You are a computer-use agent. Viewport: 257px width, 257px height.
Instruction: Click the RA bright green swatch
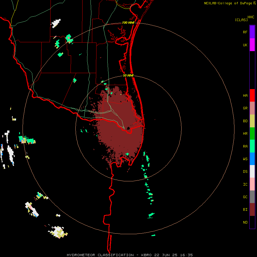tap(252, 146)
